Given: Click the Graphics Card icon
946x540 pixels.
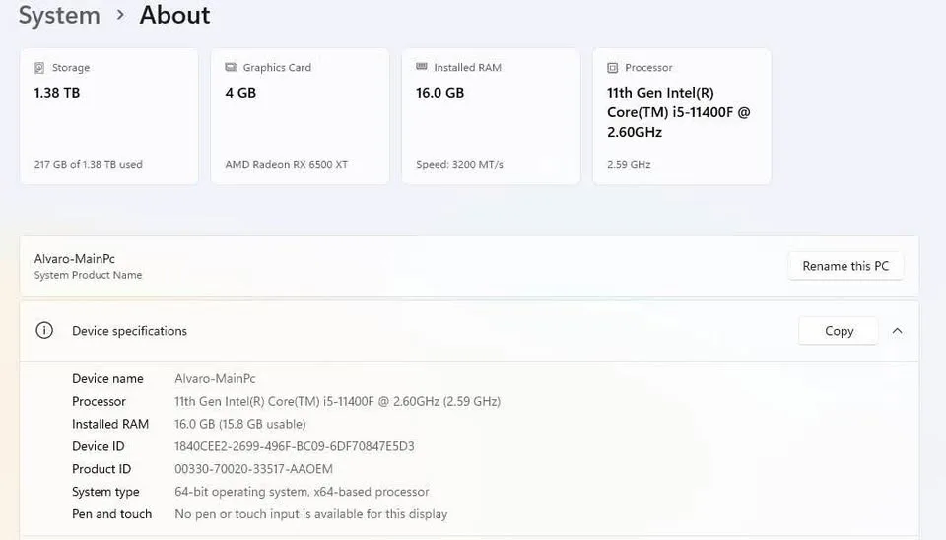Looking at the screenshot, I should (x=231, y=68).
